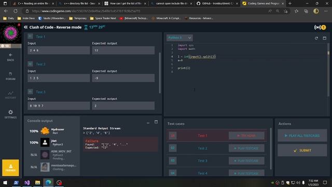Open Vaults Bitwarden bookmark
Image resolution: width=332 pixels, height=187 pixels.
coord(52,19)
